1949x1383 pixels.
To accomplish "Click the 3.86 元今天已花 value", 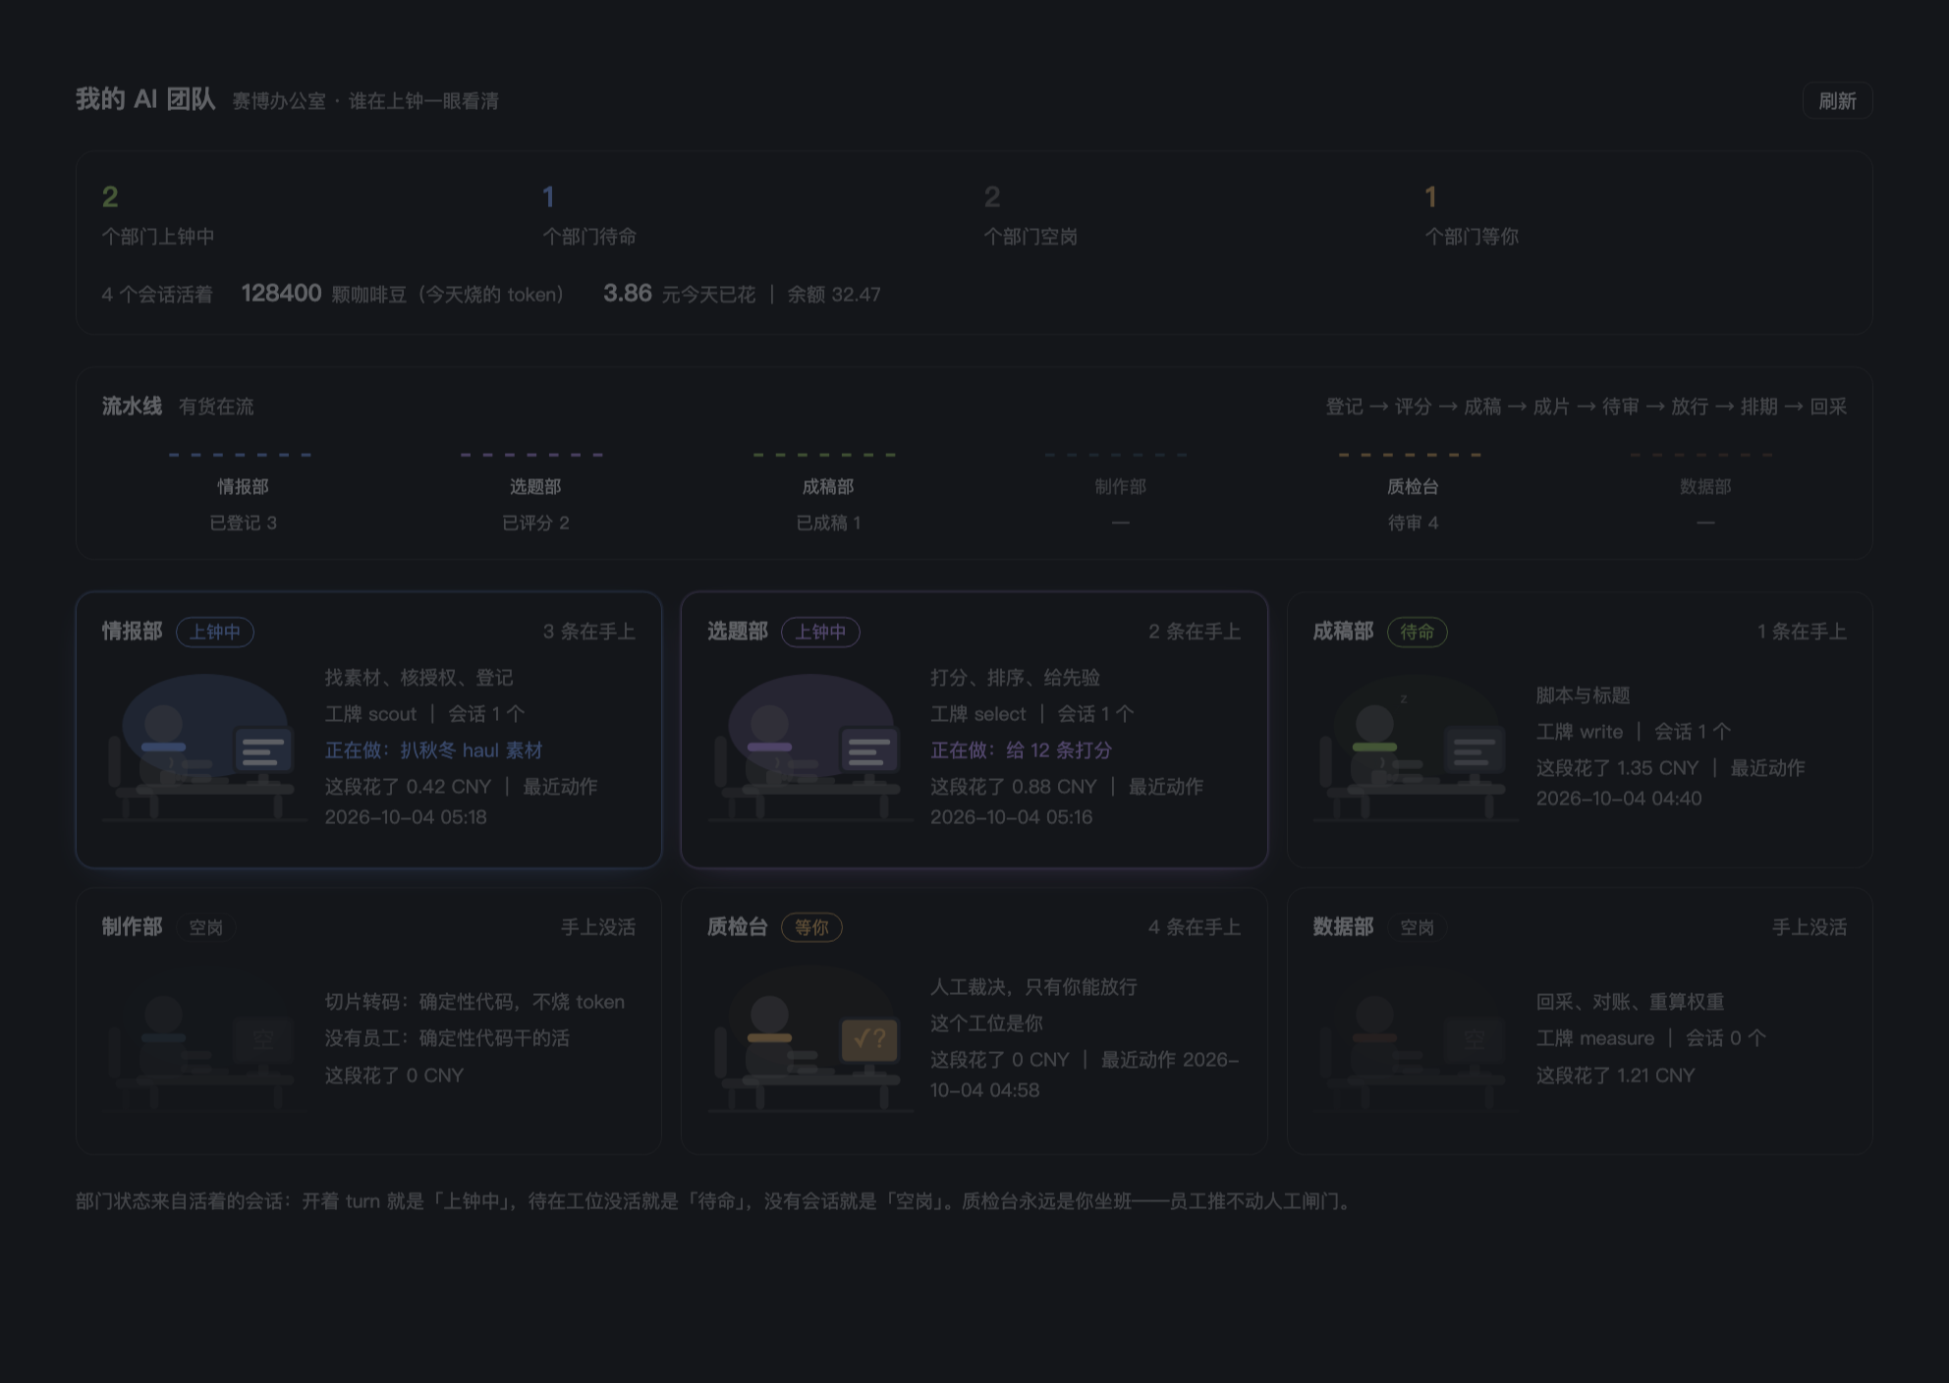I will click(679, 294).
